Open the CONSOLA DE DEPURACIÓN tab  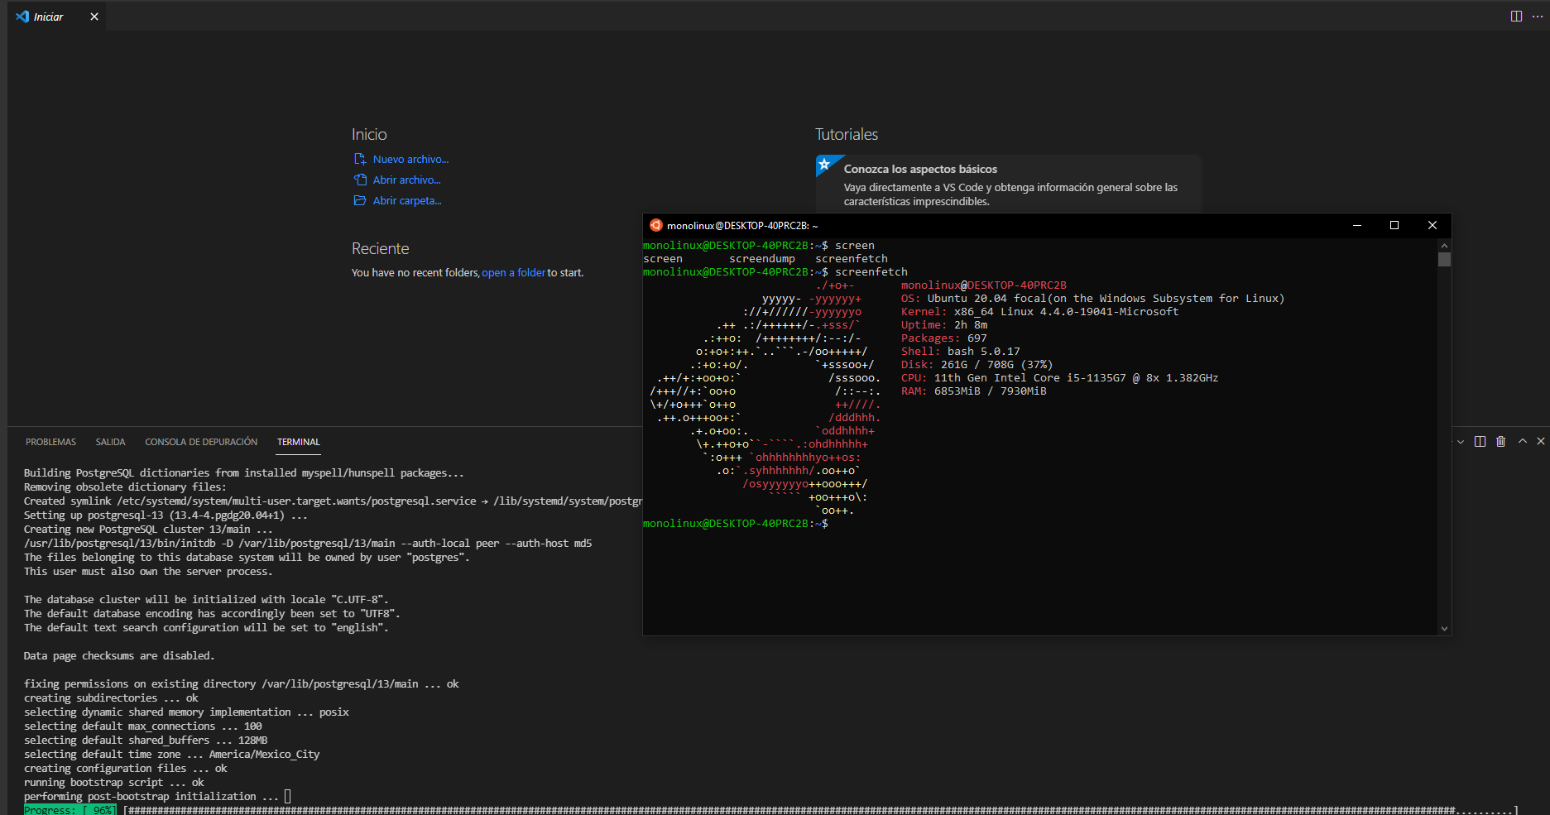coord(201,442)
